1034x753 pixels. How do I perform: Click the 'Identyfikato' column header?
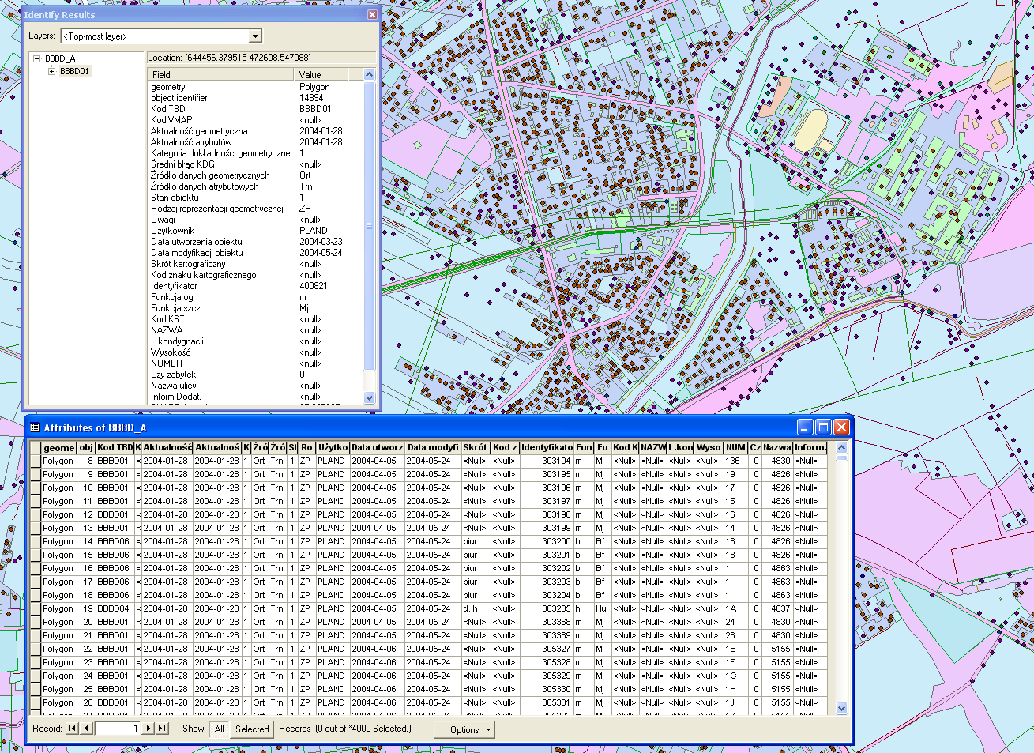(x=546, y=447)
